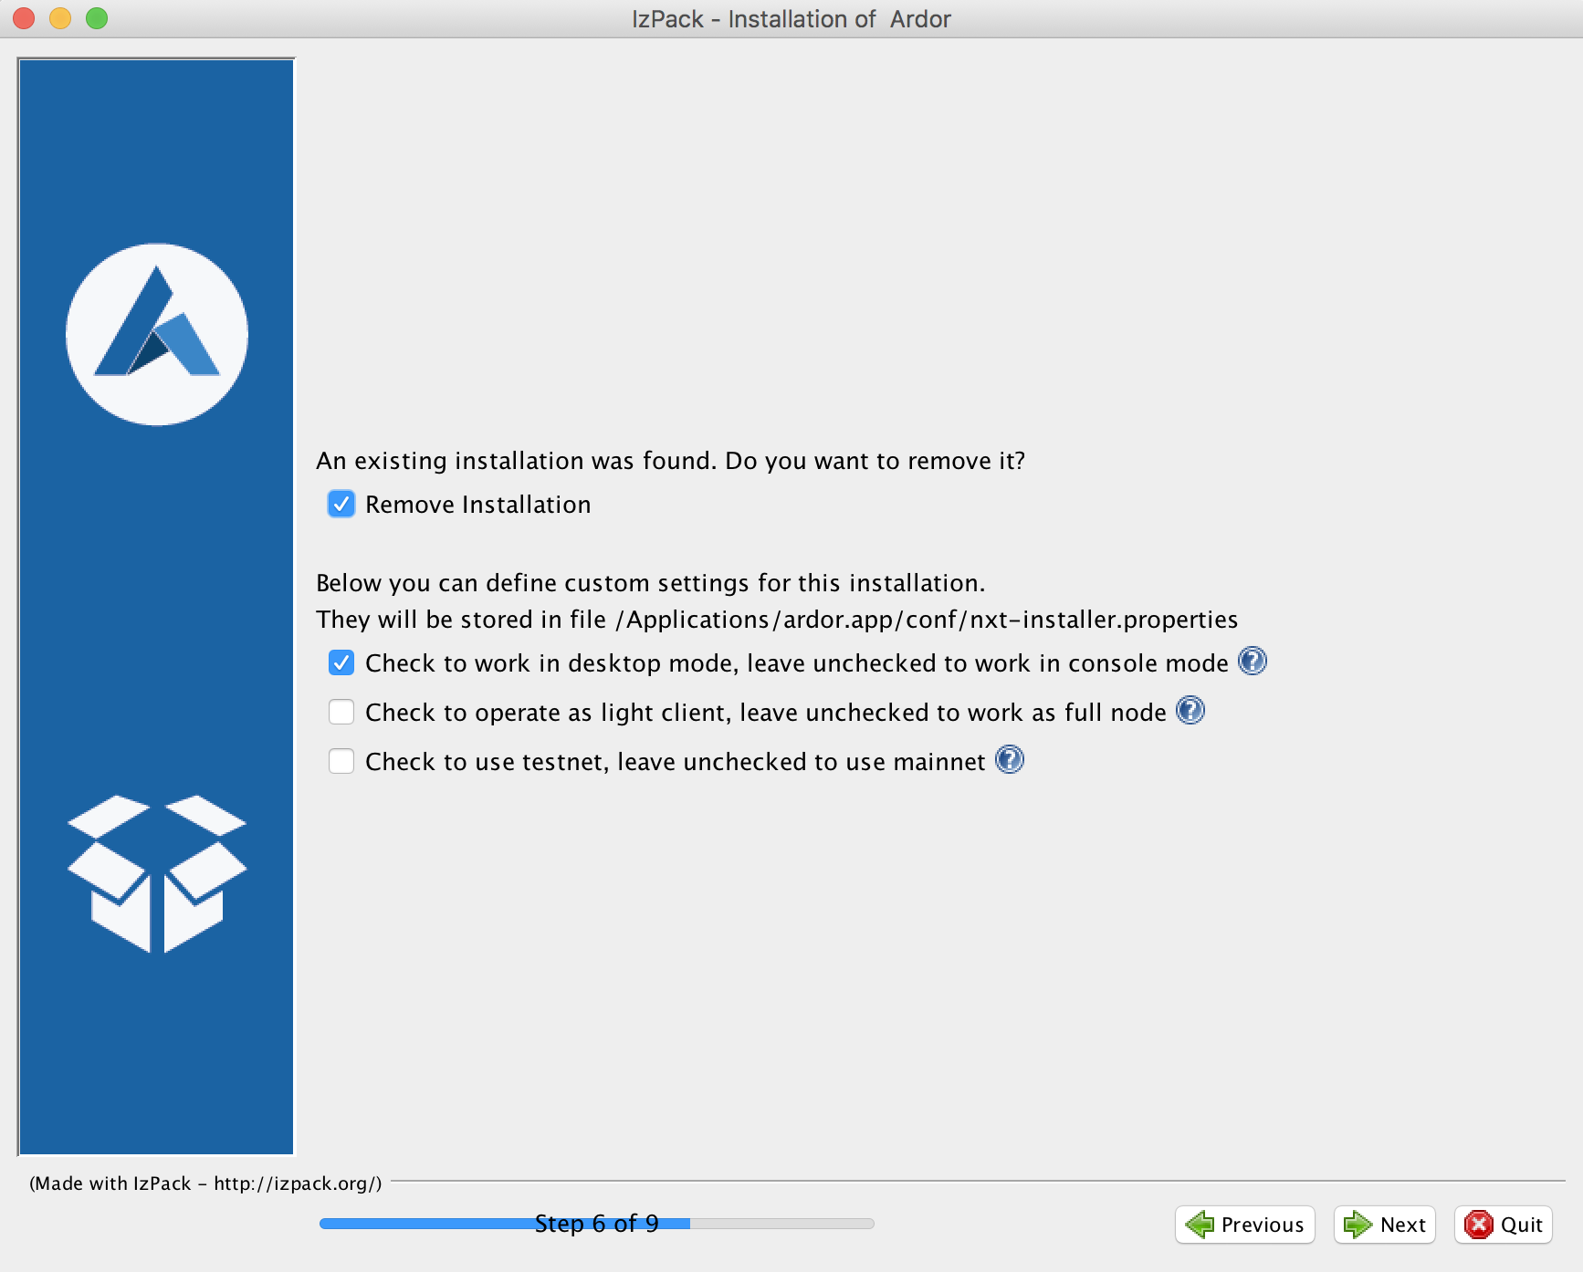Click the IzPack Installation of Ardor title bar

pos(791,19)
